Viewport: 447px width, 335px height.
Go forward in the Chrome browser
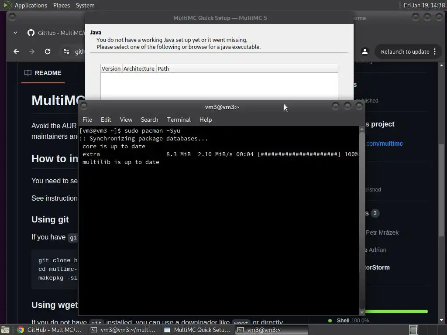point(32,51)
